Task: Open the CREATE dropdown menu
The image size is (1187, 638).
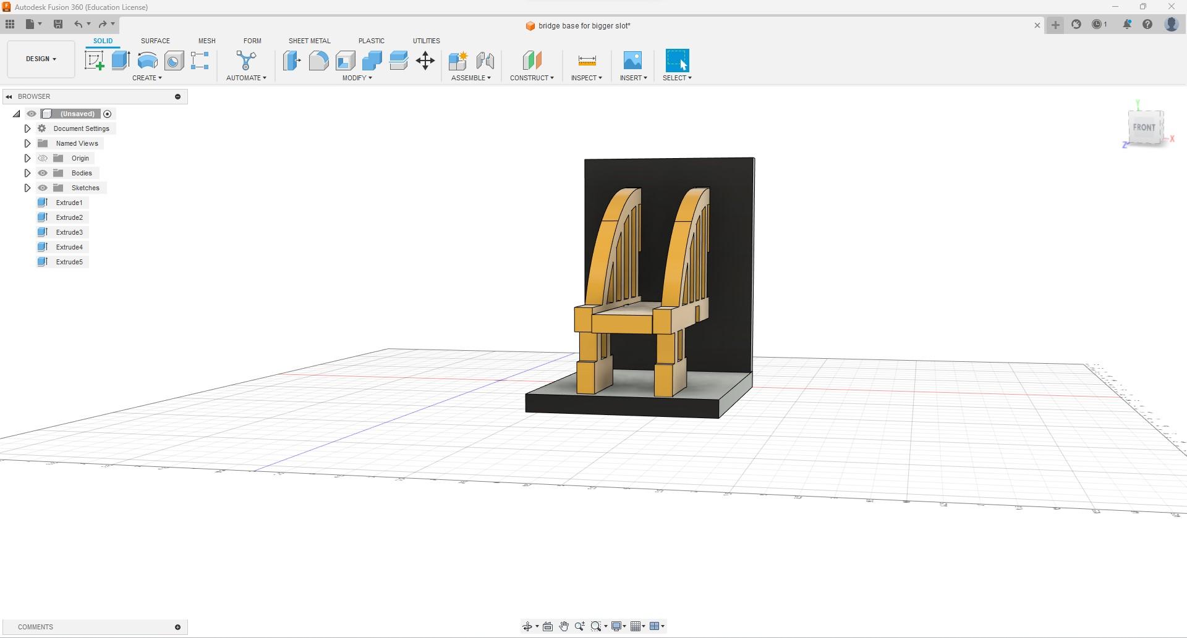Action: coord(147,78)
